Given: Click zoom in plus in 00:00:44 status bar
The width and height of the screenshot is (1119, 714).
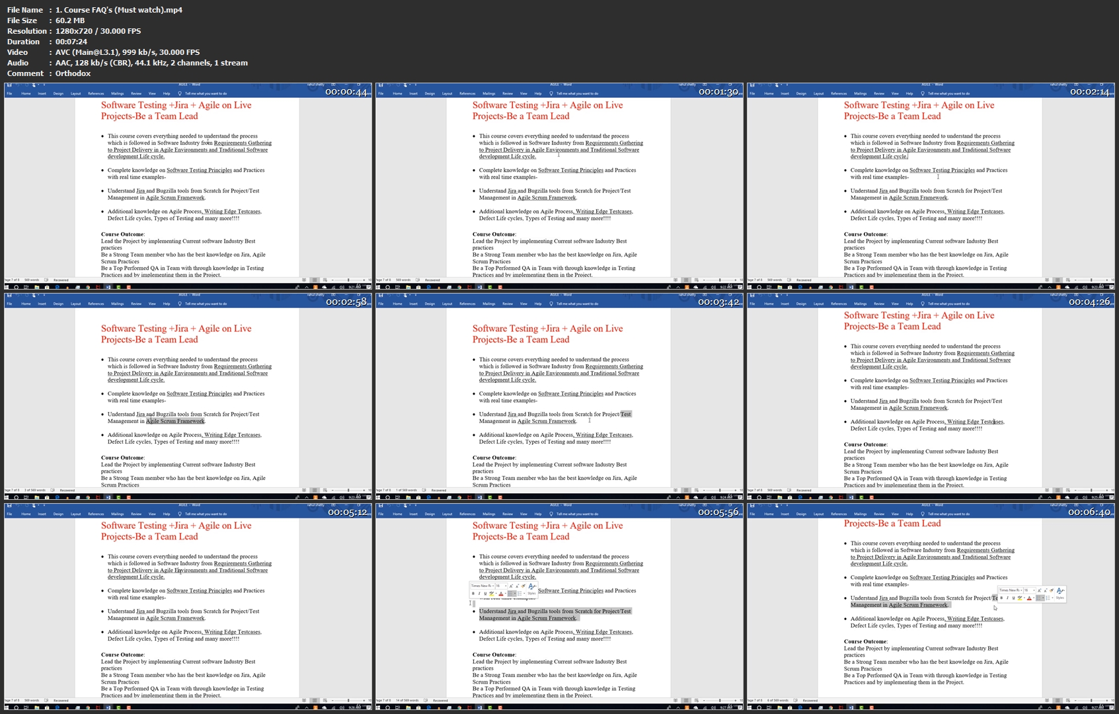Looking at the screenshot, I should (x=364, y=280).
